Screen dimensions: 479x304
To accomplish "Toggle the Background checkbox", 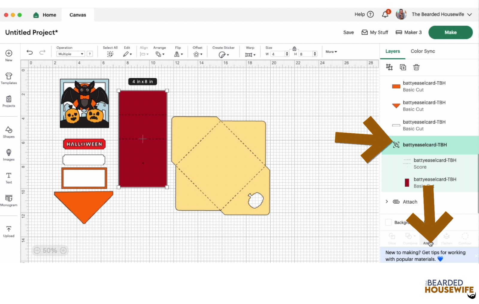I will point(389,222).
